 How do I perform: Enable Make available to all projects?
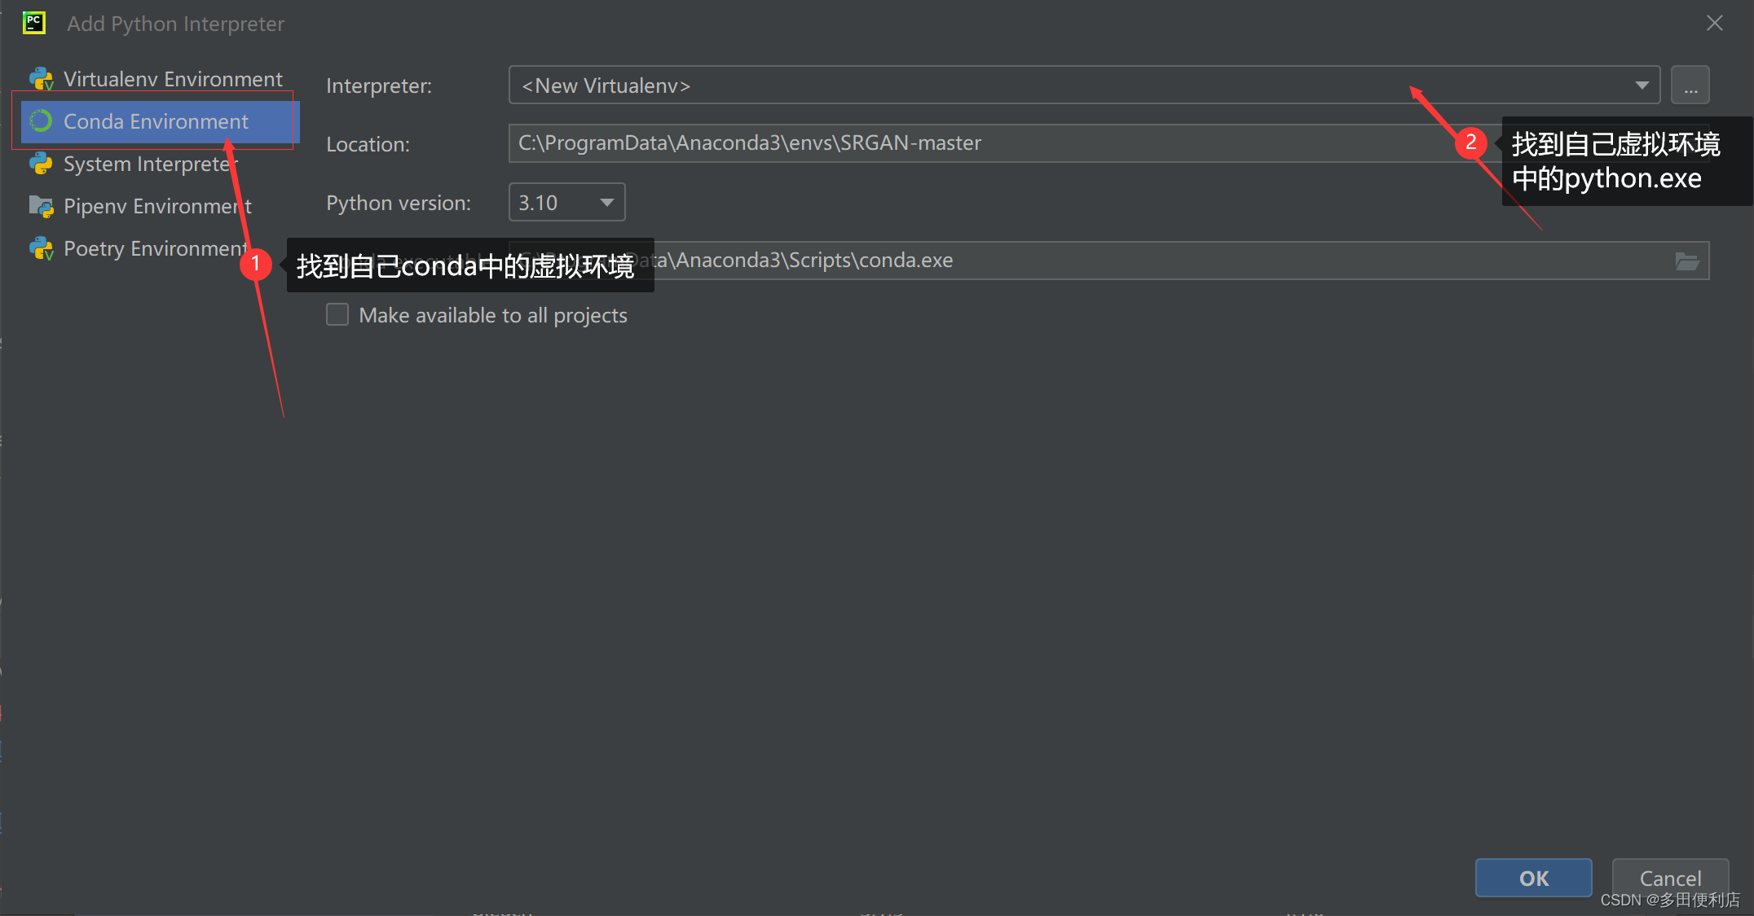click(x=337, y=315)
